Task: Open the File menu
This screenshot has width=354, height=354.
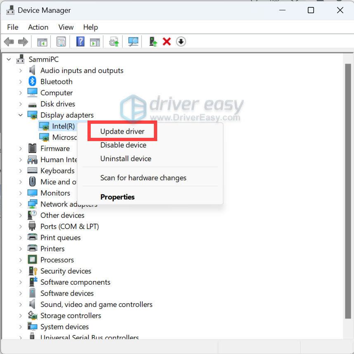Action: pyautogui.click(x=13, y=27)
